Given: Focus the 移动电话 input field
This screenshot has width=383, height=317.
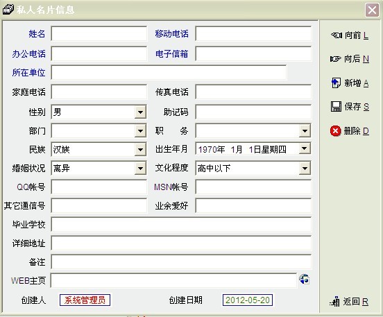Looking at the screenshot, I should point(253,34).
